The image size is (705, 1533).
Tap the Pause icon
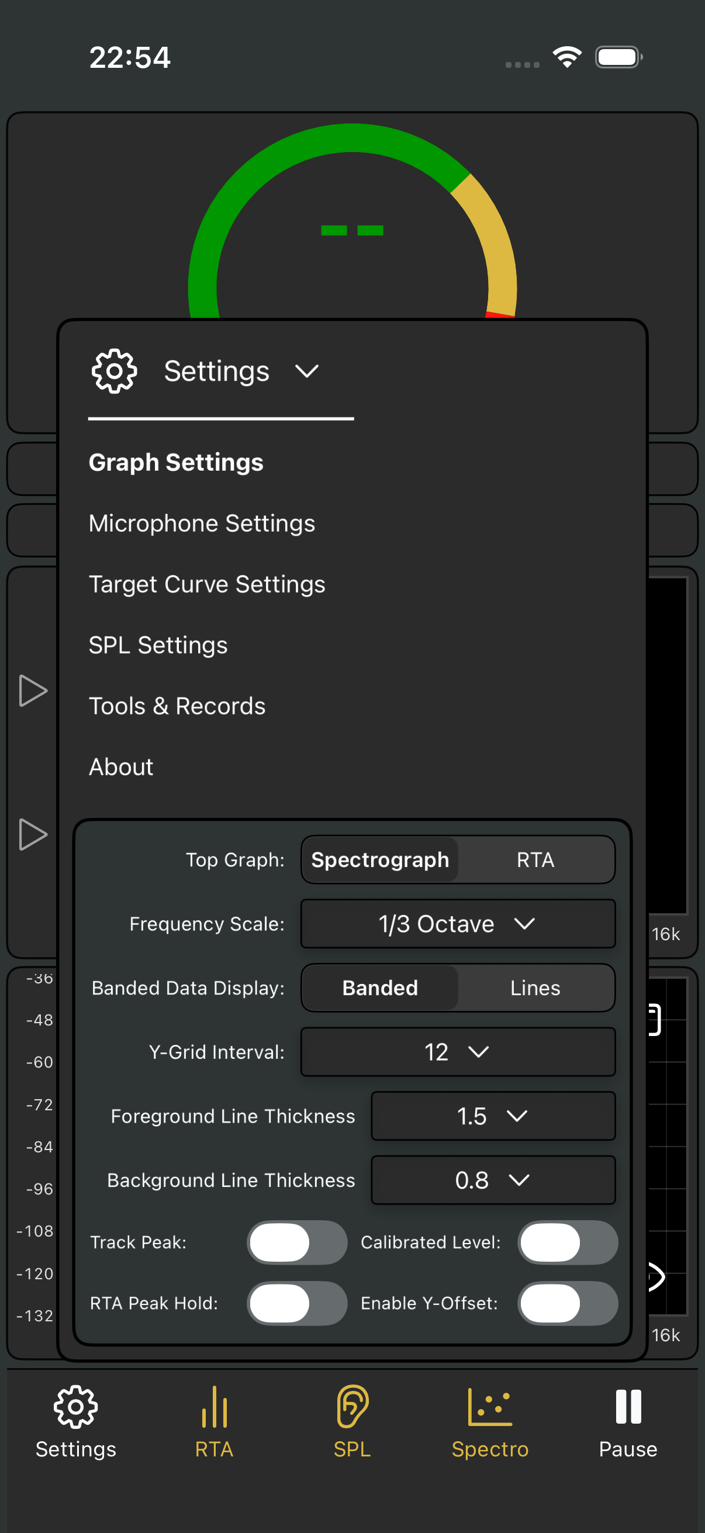tap(628, 1407)
